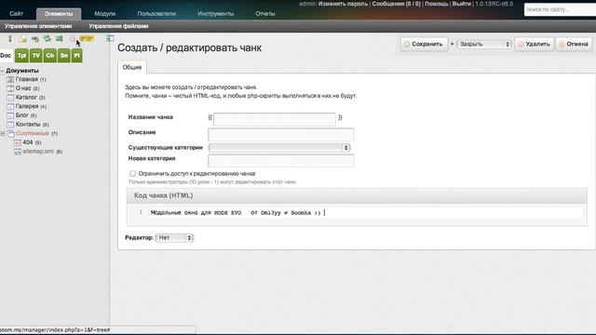The height and width of the screenshot is (335, 596).
Task: Select the Каталог document in the tree
Action: [x=26, y=97]
